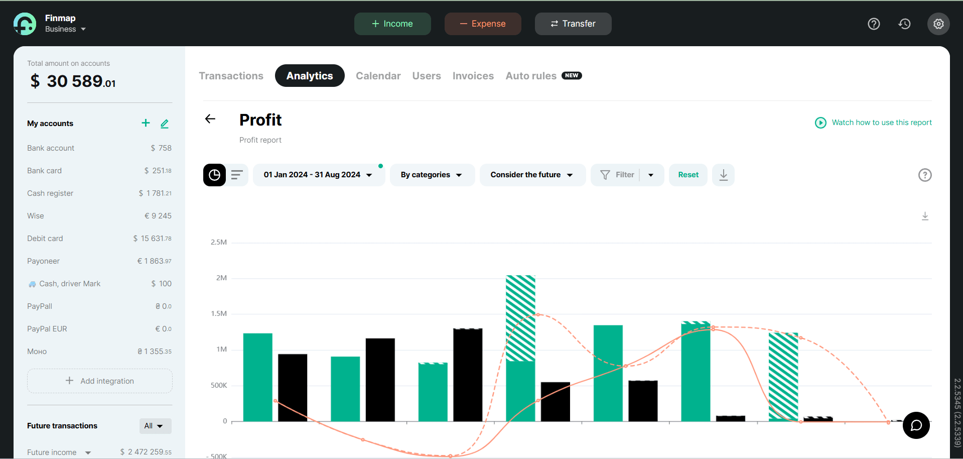Screen dimensions: 963x459
Task: Open the help question mark menu
Action: pyautogui.click(x=874, y=24)
